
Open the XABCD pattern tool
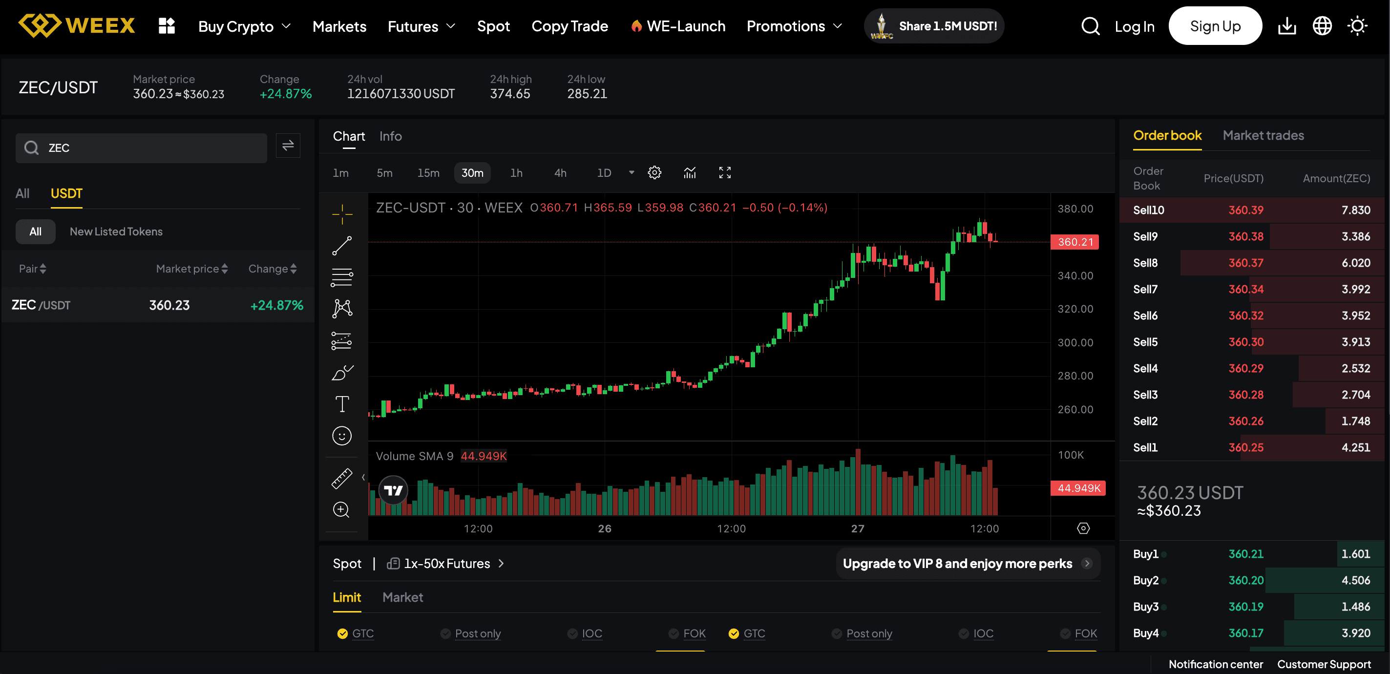tap(341, 308)
